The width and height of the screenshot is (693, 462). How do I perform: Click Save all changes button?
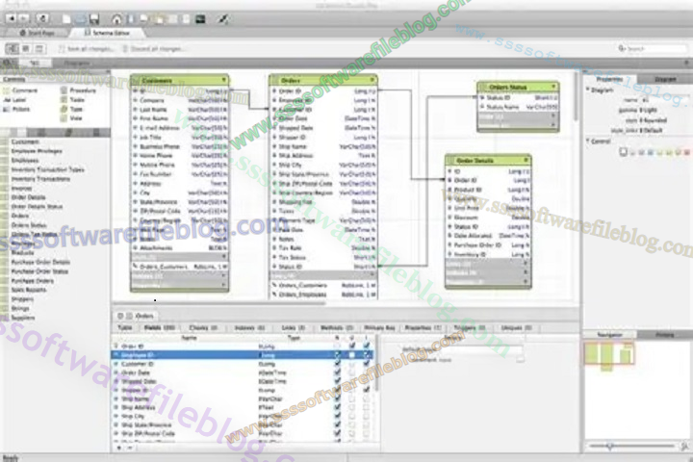click(86, 48)
